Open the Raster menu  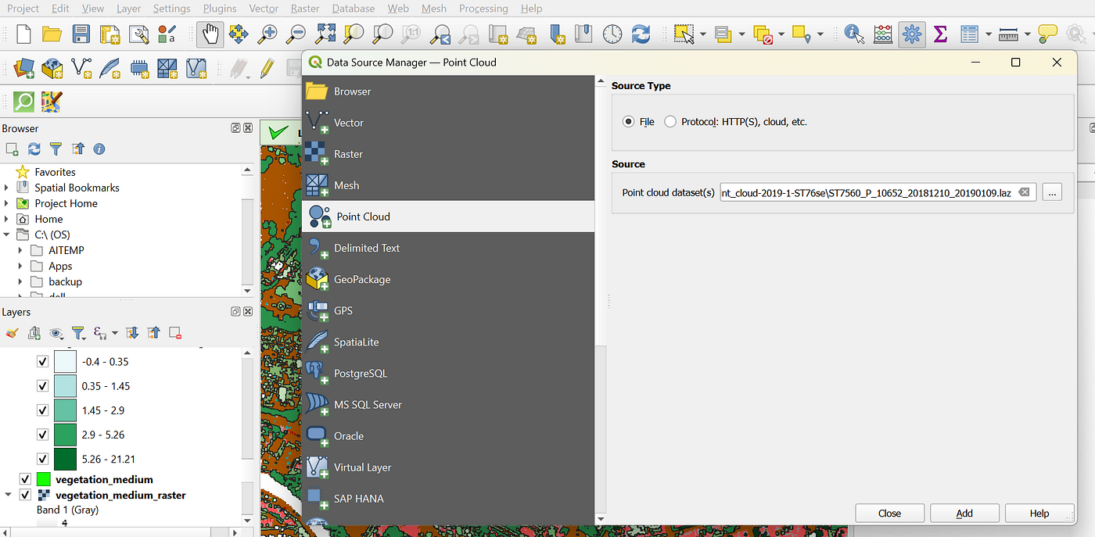tap(305, 9)
